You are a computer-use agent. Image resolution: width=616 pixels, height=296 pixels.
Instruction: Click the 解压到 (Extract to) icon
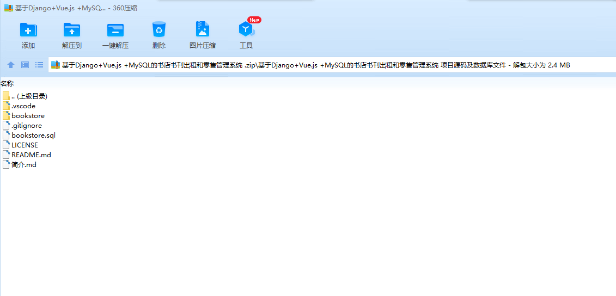pos(72,30)
